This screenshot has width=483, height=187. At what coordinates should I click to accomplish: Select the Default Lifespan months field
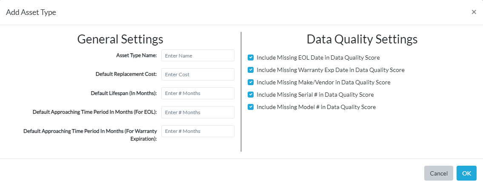click(x=198, y=93)
